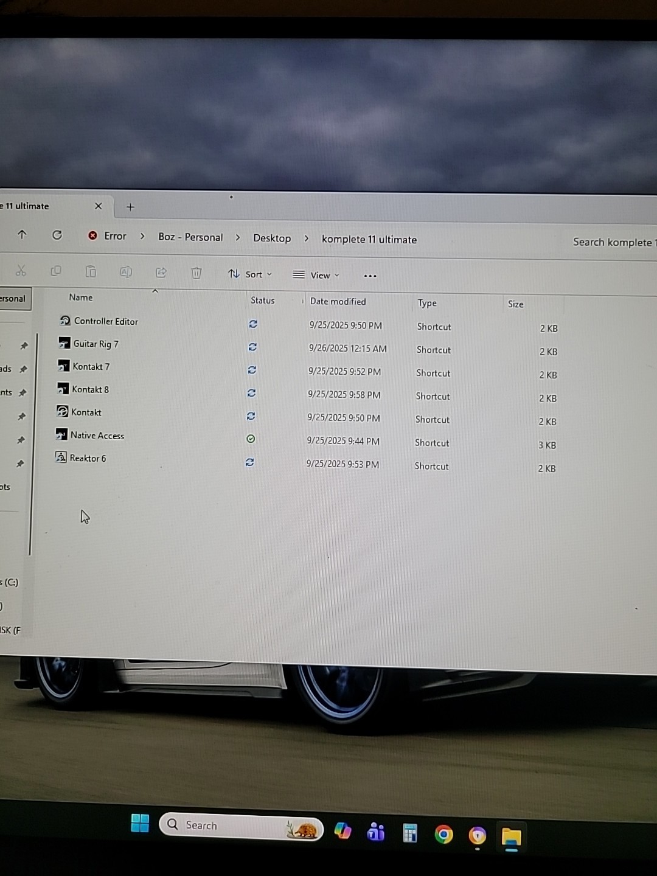Open Windows Start menu
Image resolution: width=657 pixels, height=876 pixels.
[x=140, y=822]
